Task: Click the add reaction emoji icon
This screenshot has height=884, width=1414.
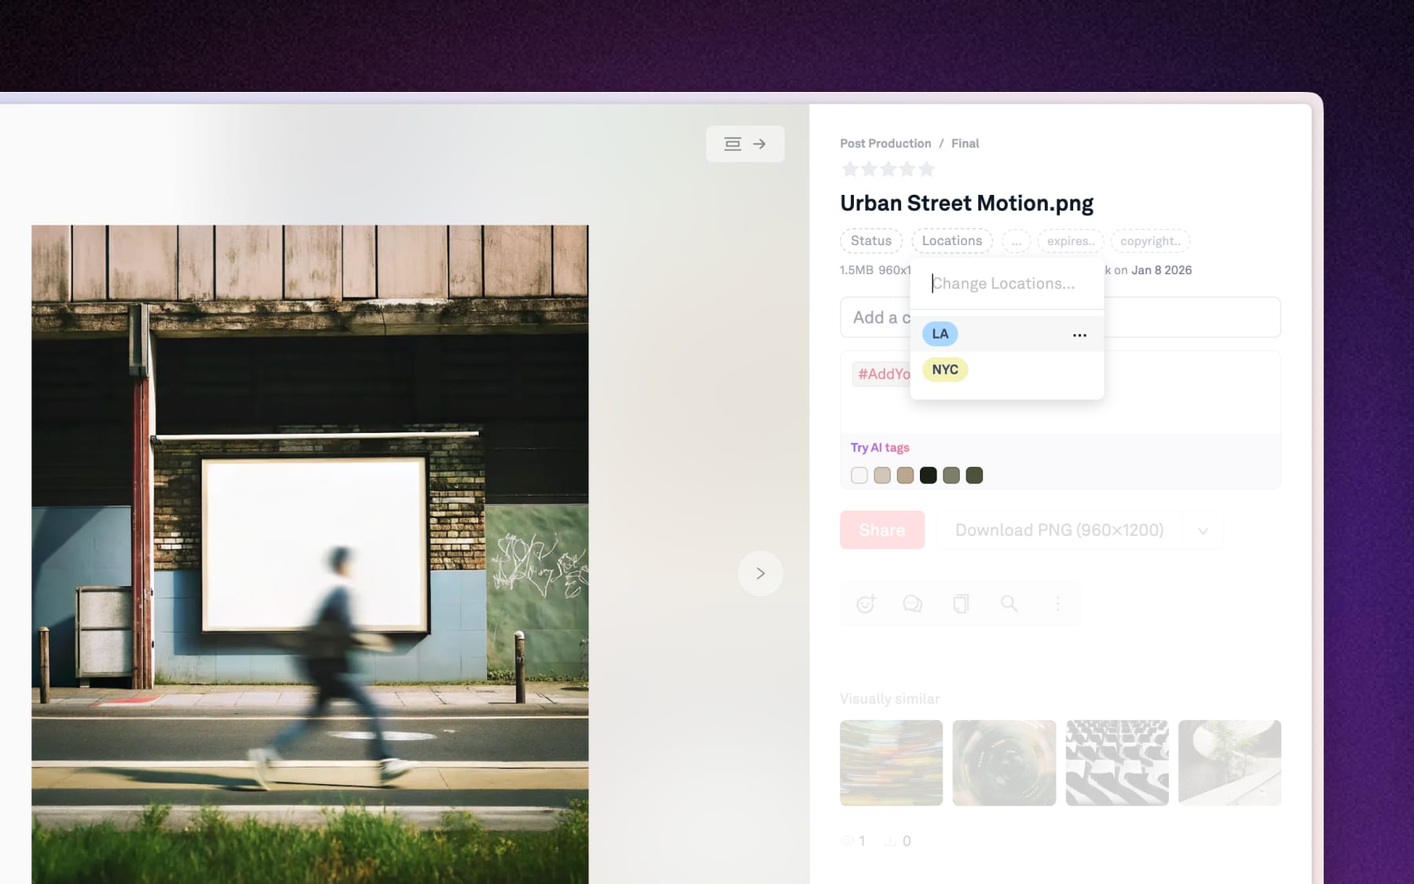Action: pyautogui.click(x=866, y=603)
